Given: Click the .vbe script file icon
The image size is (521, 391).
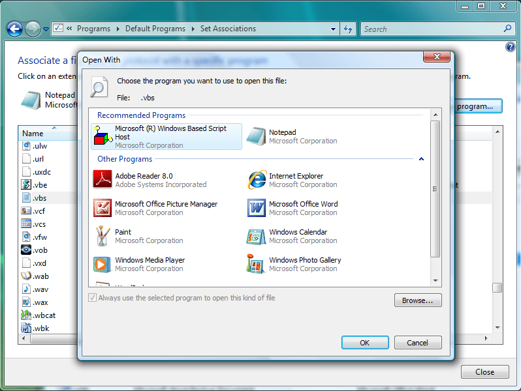Looking at the screenshot, I should pos(26,184).
